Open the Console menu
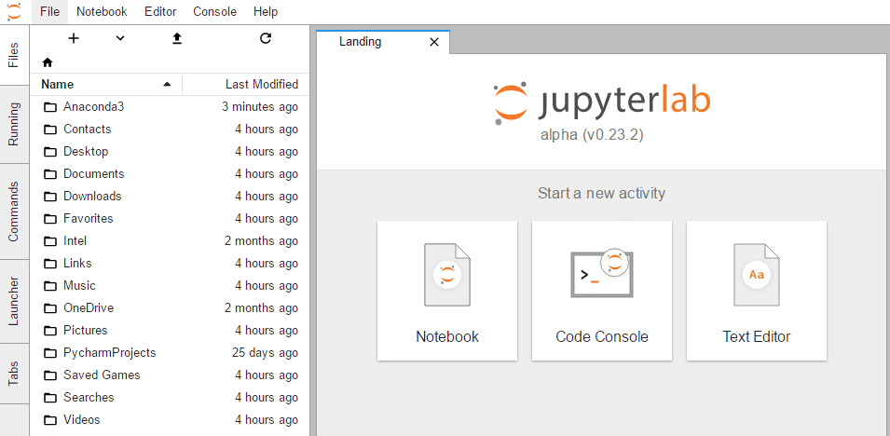The height and width of the screenshot is (436, 890). click(215, 11)
